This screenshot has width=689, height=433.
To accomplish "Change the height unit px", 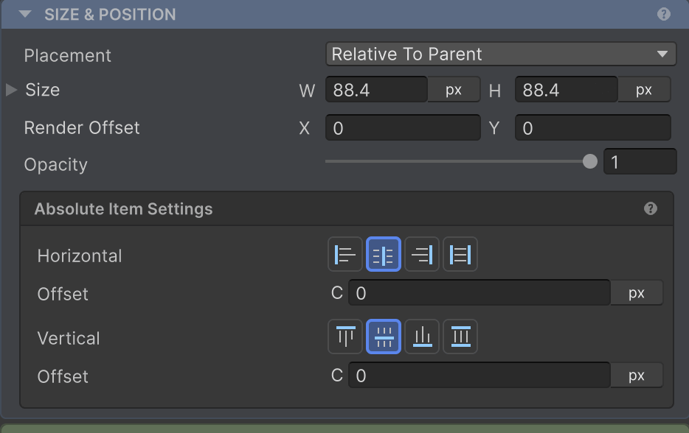I will (x=644, y=90).
